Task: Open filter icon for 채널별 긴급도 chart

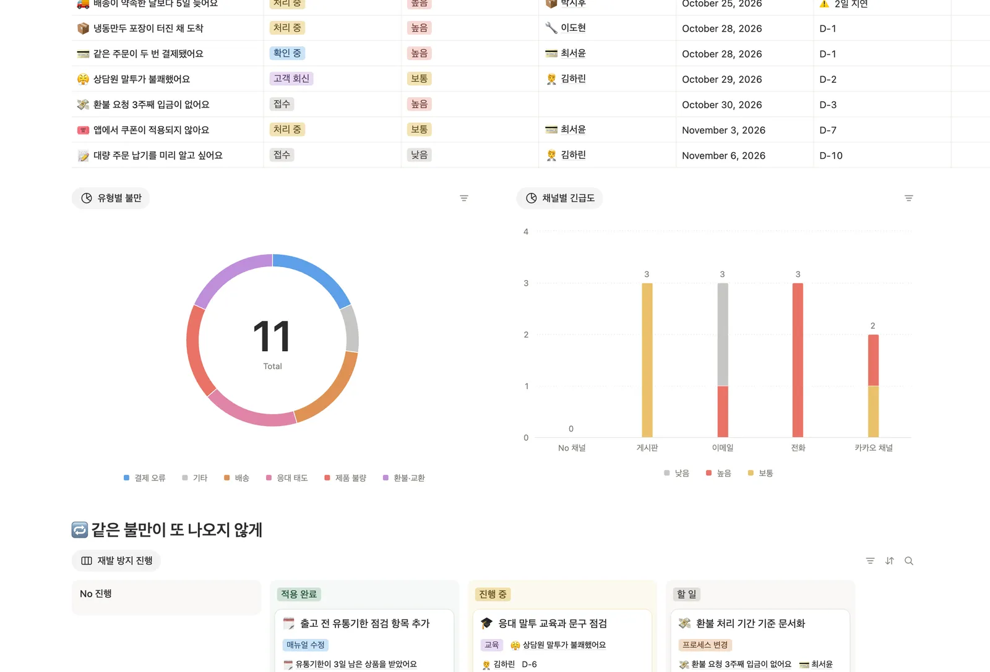Action: (x=908, y=198)
